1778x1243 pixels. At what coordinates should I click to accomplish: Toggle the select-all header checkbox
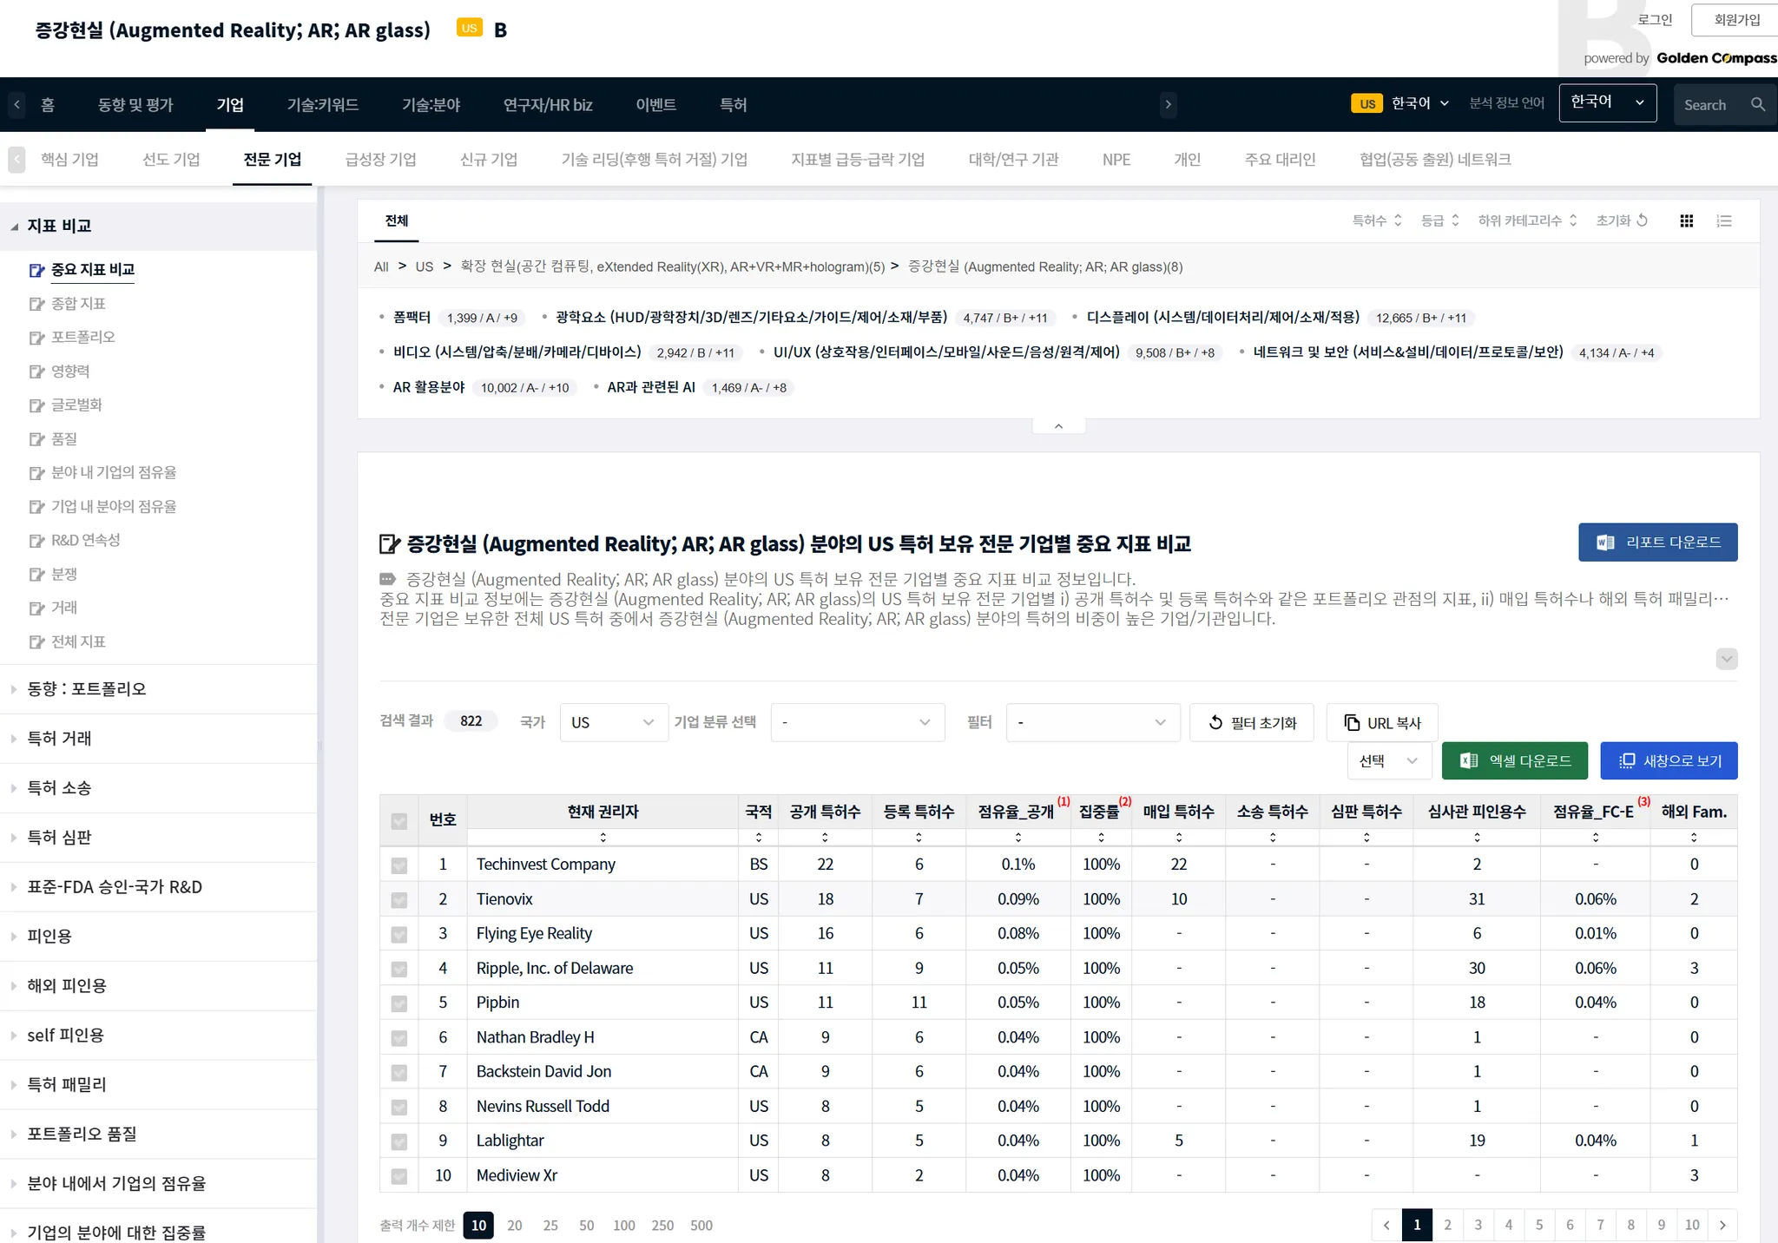coord(399,820)
